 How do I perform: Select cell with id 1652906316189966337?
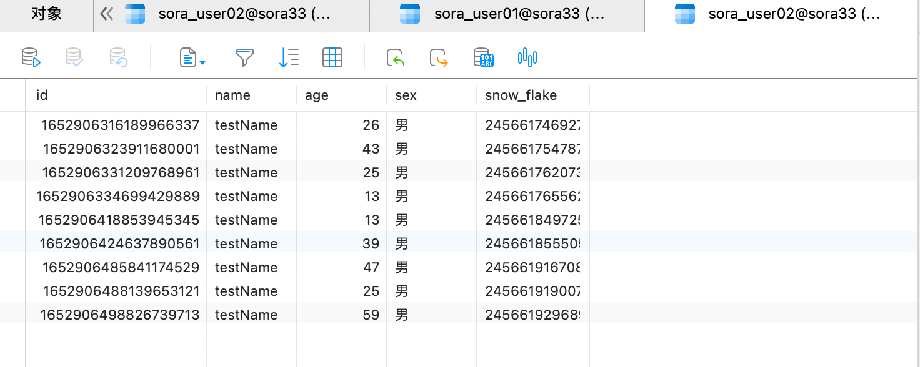(120, 125)
